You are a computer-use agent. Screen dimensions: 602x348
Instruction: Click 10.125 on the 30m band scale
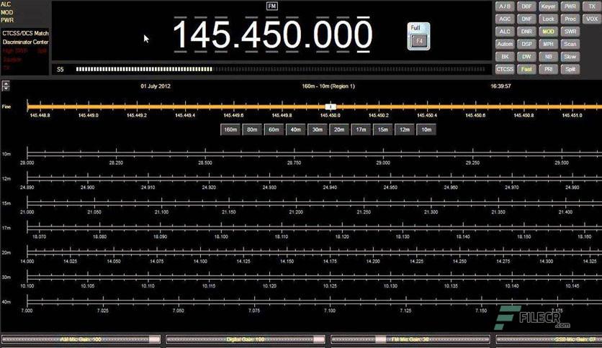click(330, 286)
